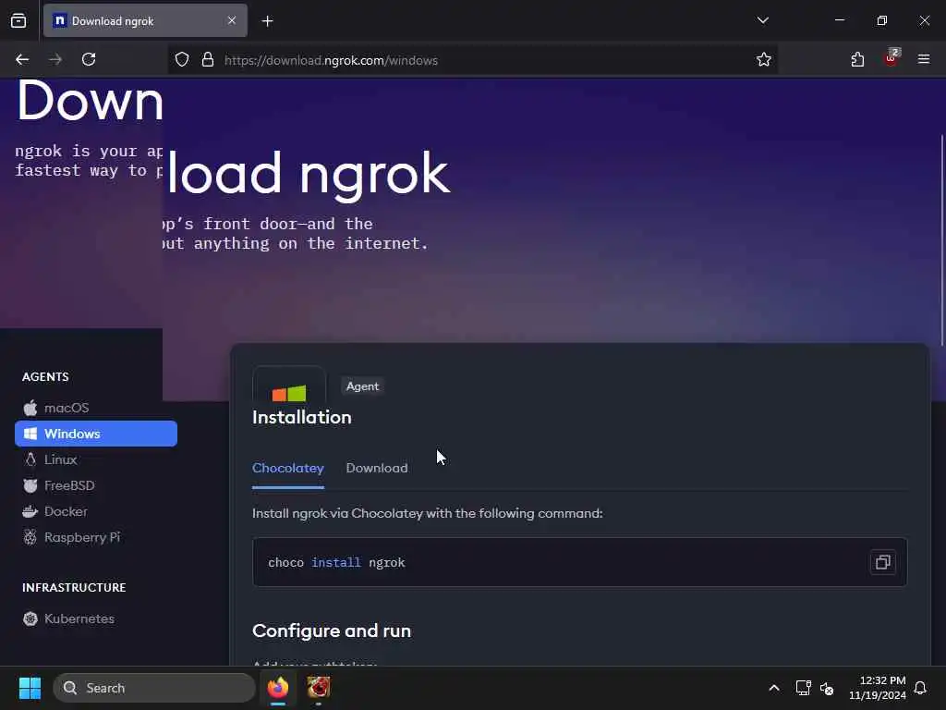Close the Download ngrok tab

point(232,21)
